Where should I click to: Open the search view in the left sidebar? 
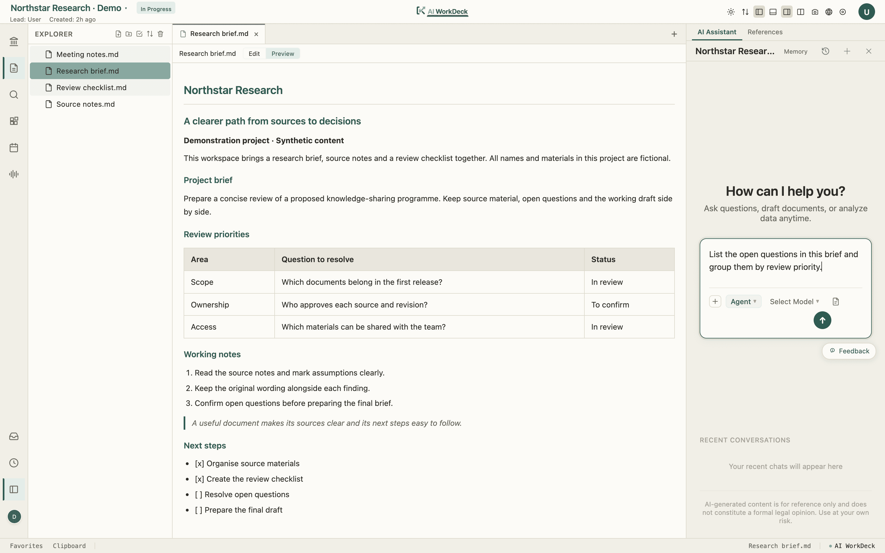(x=14, y=95)
